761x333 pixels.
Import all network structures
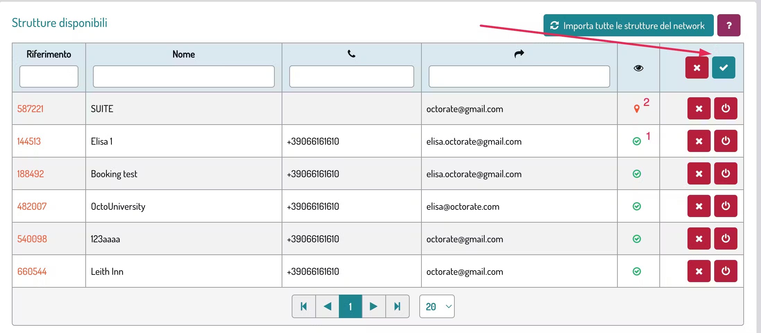(629, 25)
